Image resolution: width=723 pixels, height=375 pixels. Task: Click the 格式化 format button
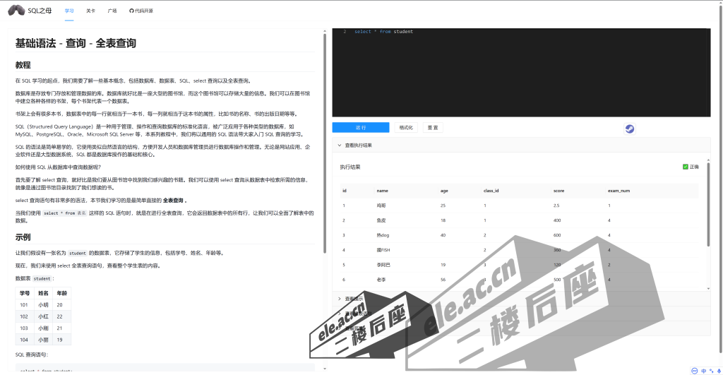click(x=406, y=127)
